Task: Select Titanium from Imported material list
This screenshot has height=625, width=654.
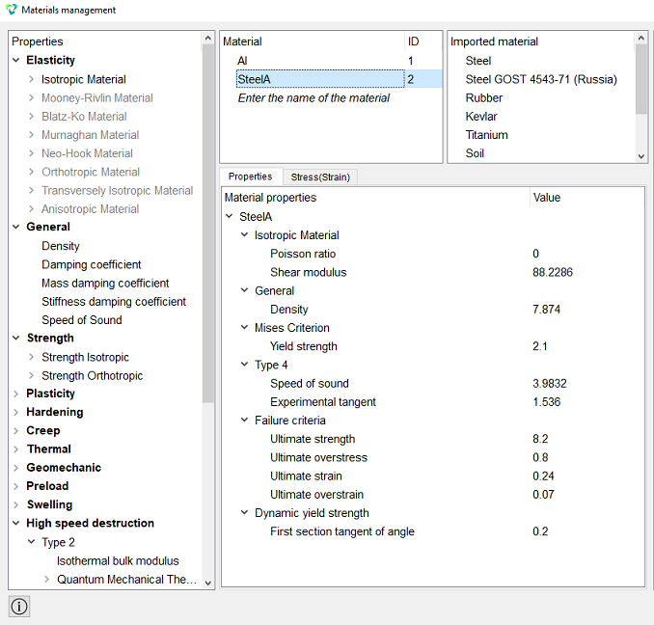Action: (x=486, y=135)
